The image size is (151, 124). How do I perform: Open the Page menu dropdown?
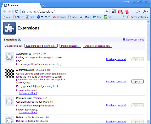(138, 11)
